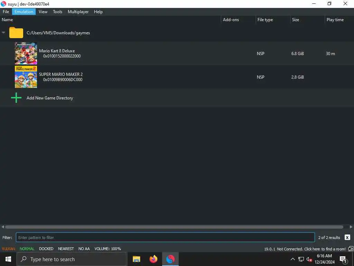Click Not Connected find a room link

(311, 249)
